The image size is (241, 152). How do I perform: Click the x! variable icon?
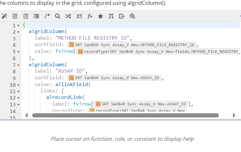(x=79, y=16)
